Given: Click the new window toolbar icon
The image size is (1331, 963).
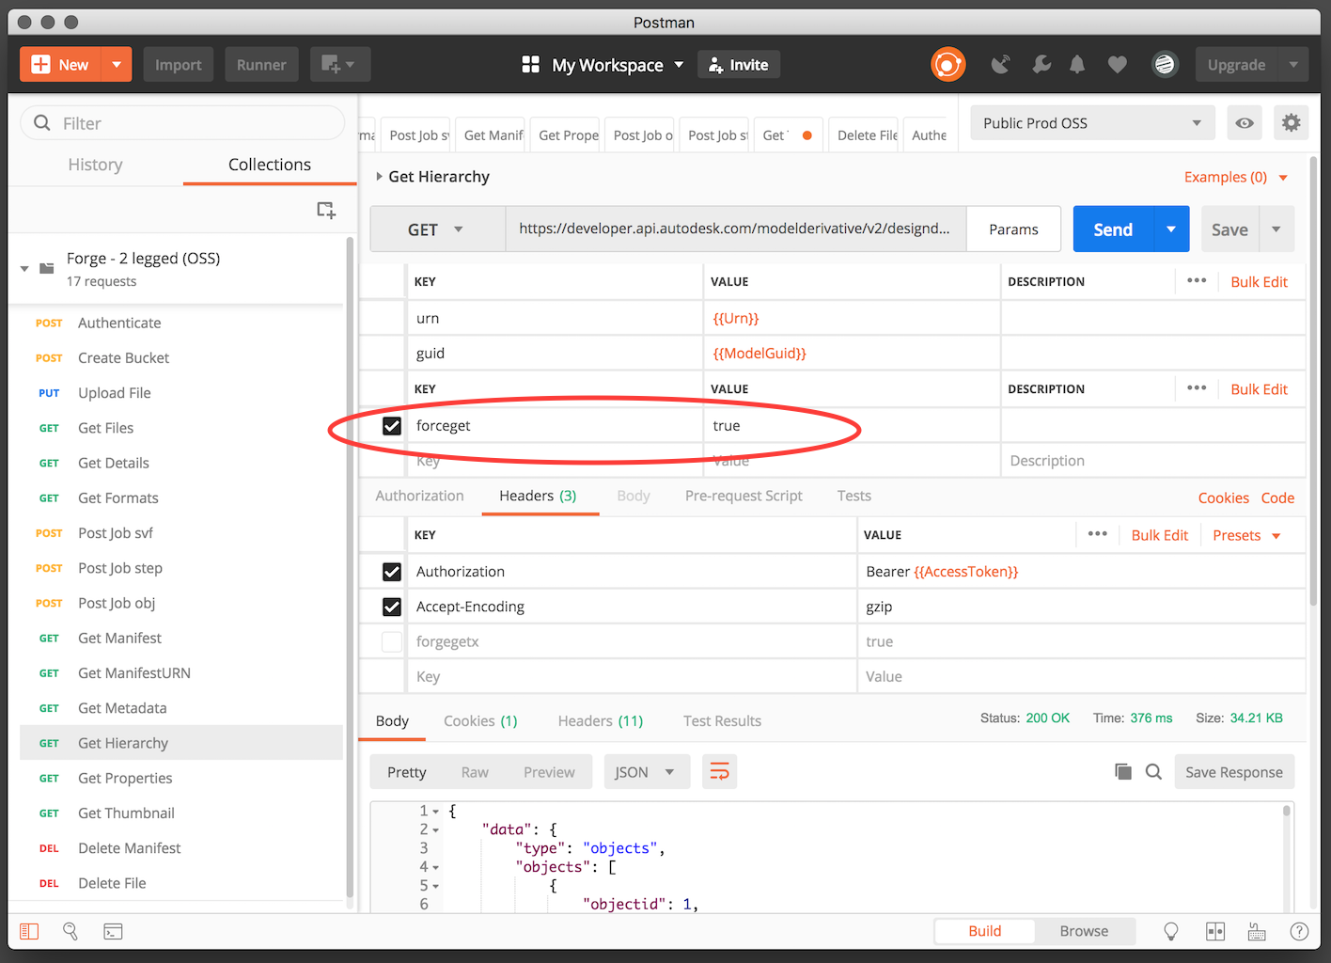Looking at the screenshot, I should (340, 65).
